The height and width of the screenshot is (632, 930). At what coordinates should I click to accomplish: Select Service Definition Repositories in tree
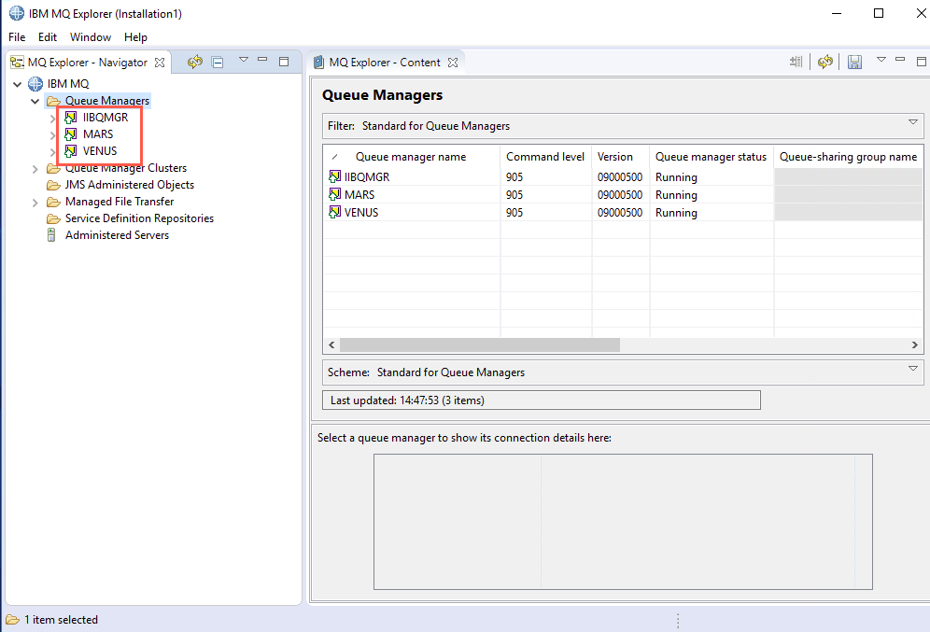[x=139, y=218]
